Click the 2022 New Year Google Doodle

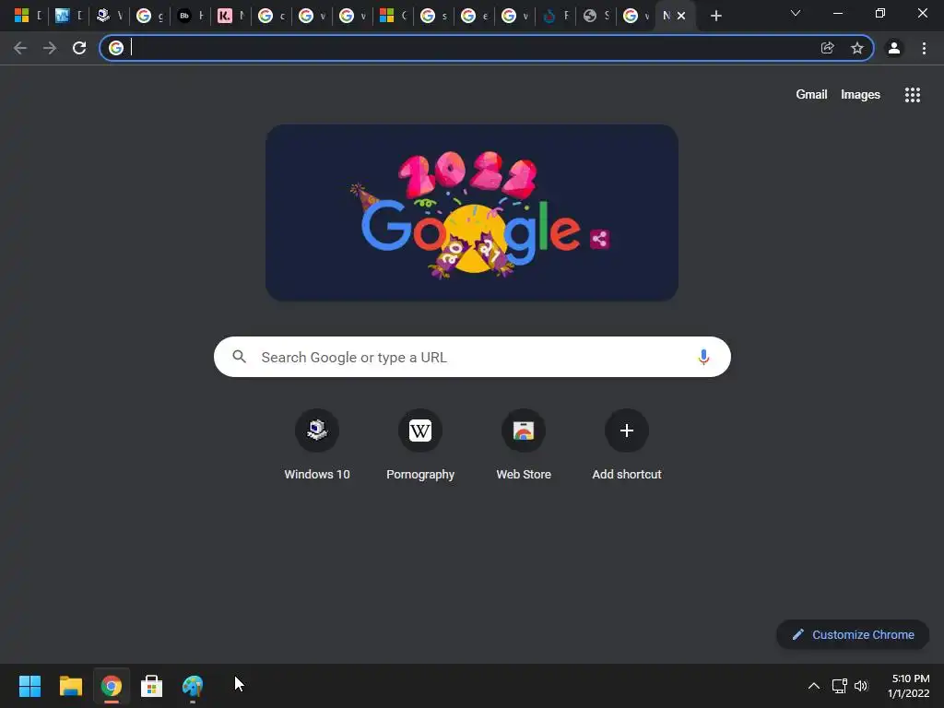click(471, 213)
